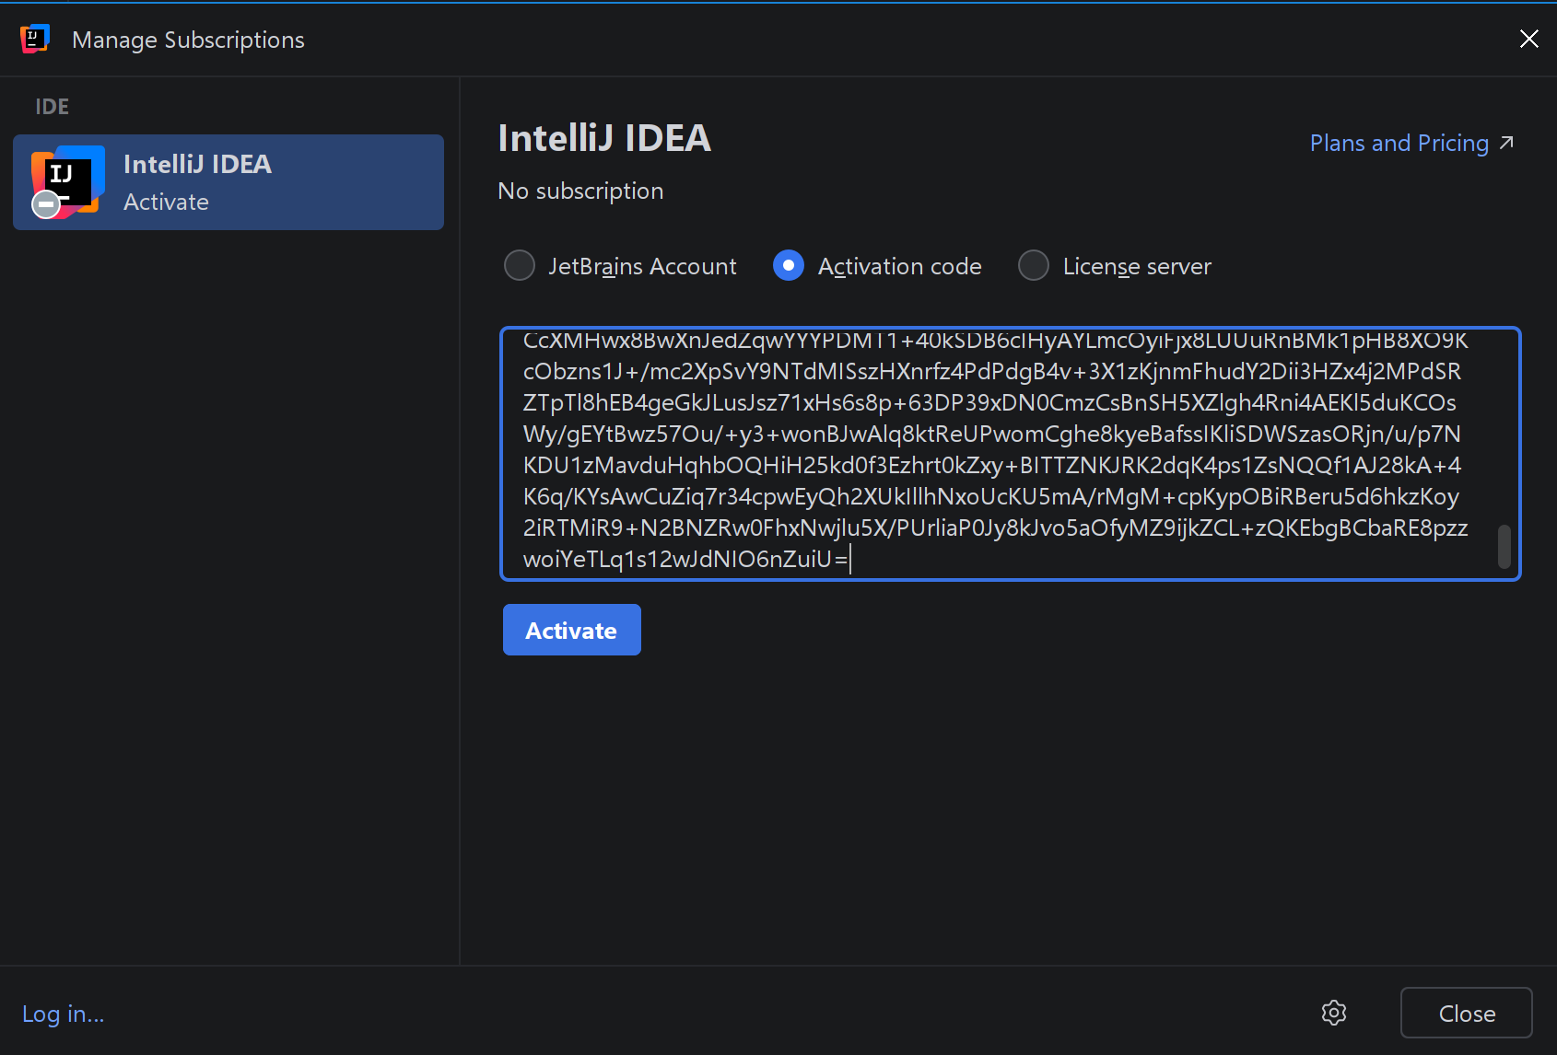
Task: Choose the Activation code radio option
Action: coord(789,266)
